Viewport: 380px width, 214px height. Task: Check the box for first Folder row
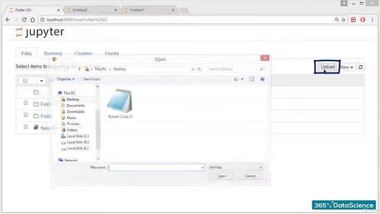pyautogui.click(x=26, y=103)
